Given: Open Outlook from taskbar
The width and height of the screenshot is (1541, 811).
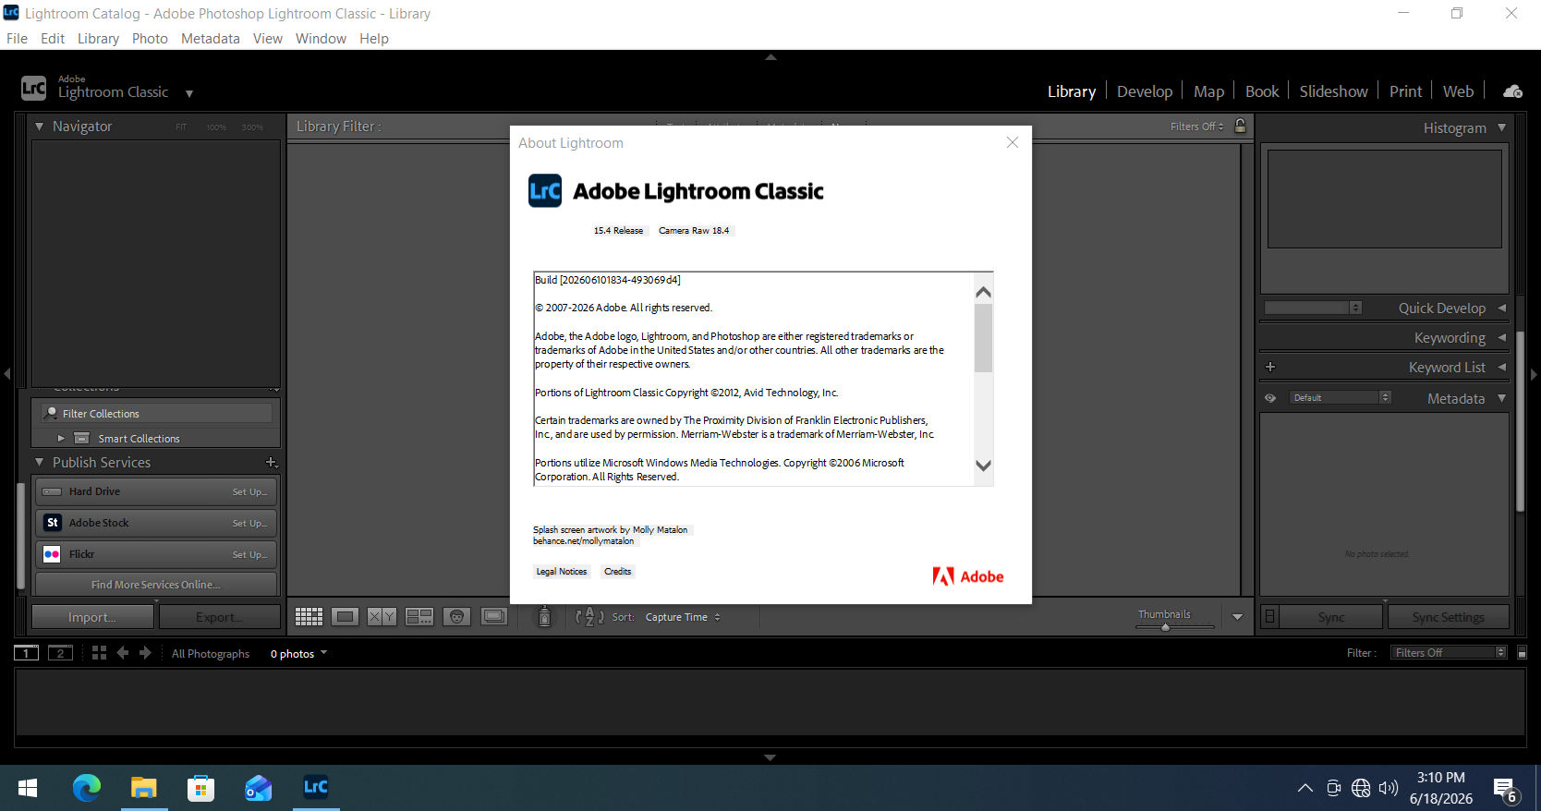Looking at the screenshot, I should pos(258,788).
